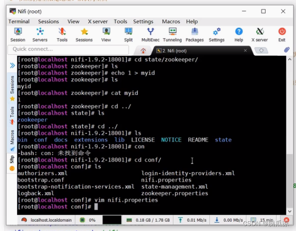Toggle the X server toolbar icon
The image size is (296, 231).
coord(260,35)
